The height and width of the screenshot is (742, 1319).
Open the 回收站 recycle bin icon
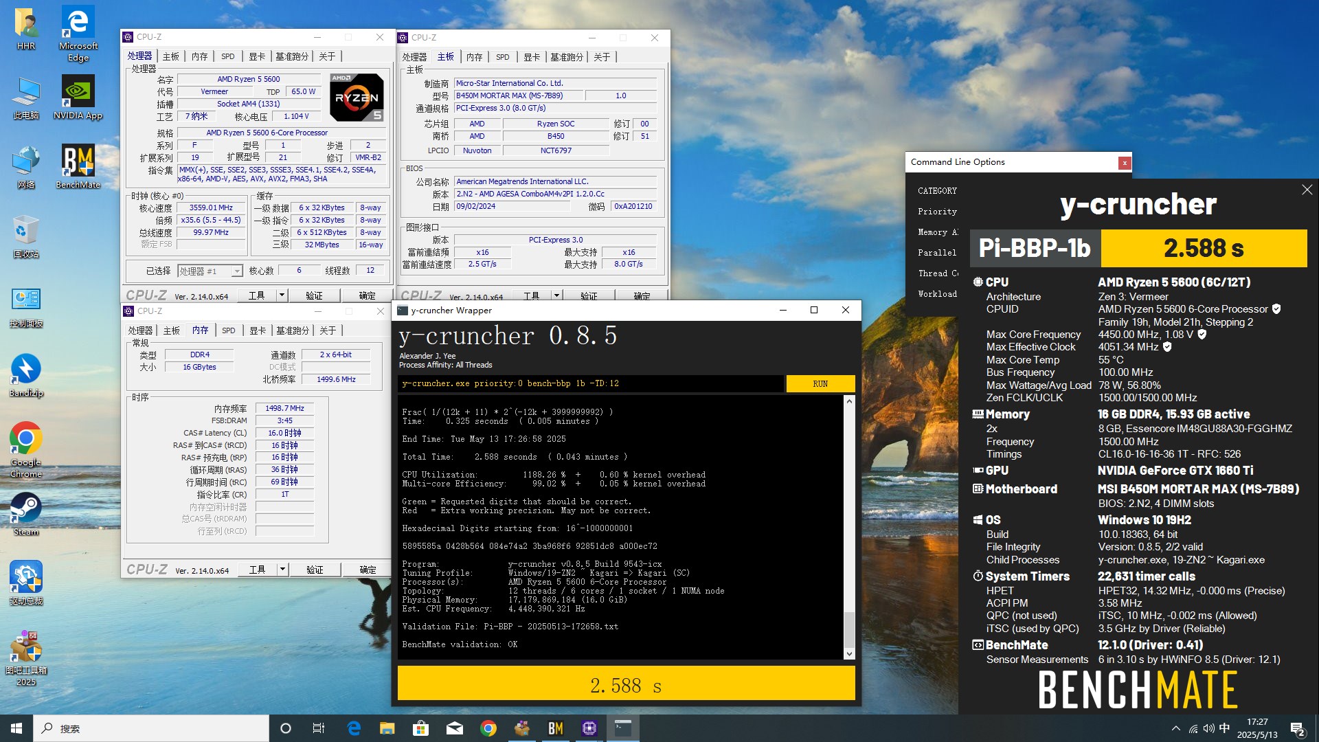pos(26,236)
